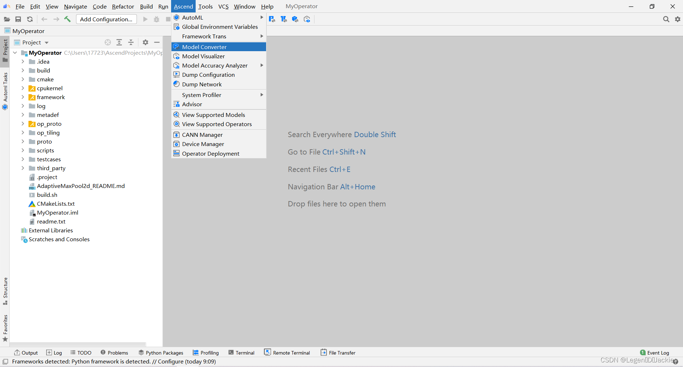Screen dimensions: 683x367
Task: Click the tool window toggle in status bar corner
Action: (5, 362)
